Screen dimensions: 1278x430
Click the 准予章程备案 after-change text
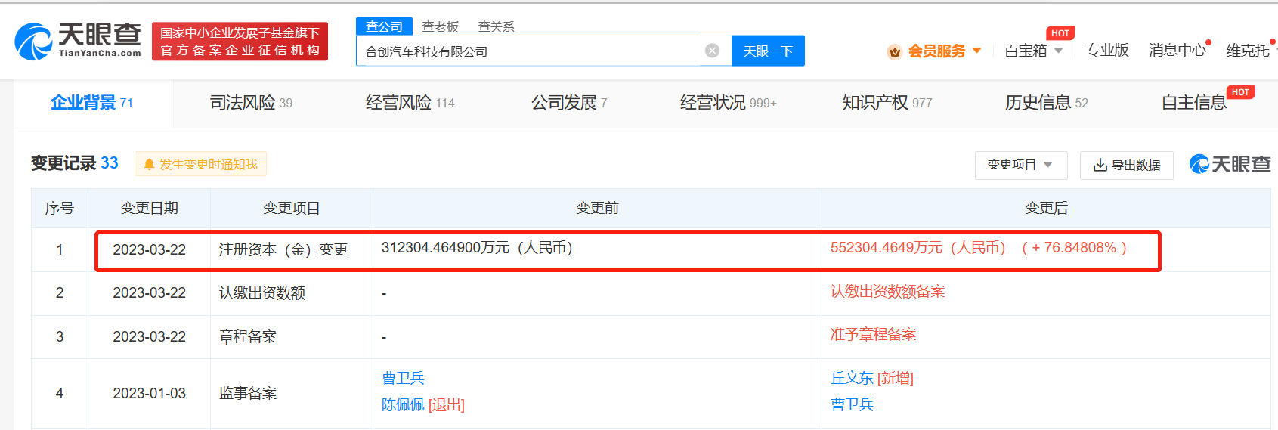point(874,335)
